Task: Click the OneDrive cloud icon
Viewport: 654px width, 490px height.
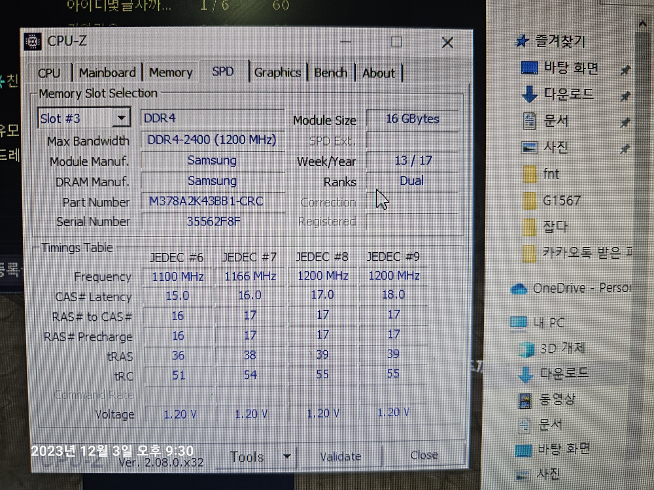Action: pyautogui.click(x=519, y=289)
